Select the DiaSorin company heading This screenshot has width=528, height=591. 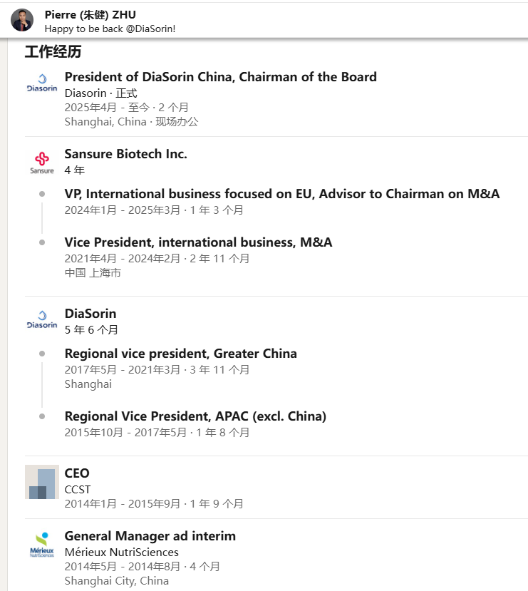pyautogui.click(x=90, y=314)
